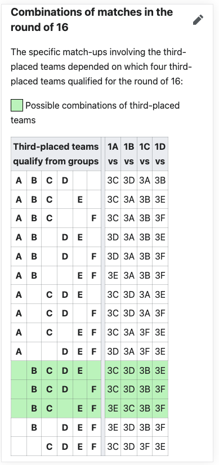Click the 3D cell in A B D E row
Viewport: 219px width, 465px height.
tap(113, 237)
